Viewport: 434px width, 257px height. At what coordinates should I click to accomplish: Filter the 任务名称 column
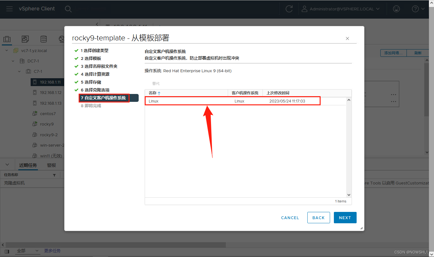(x=54, y=175)
